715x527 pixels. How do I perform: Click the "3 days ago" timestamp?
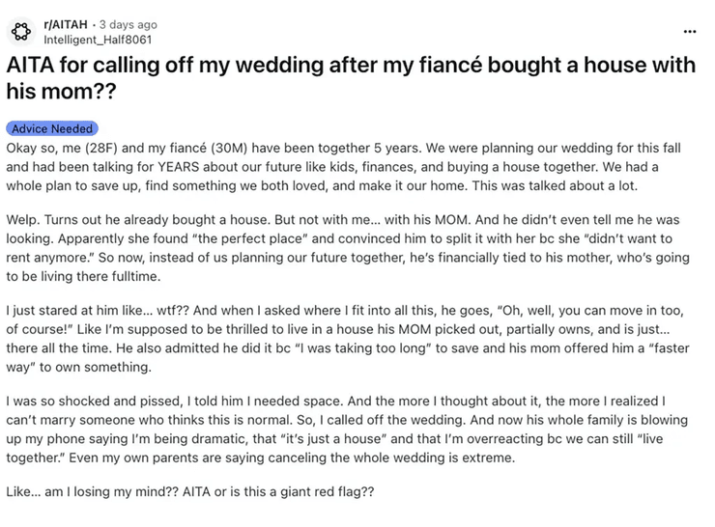tap(129, 24)
